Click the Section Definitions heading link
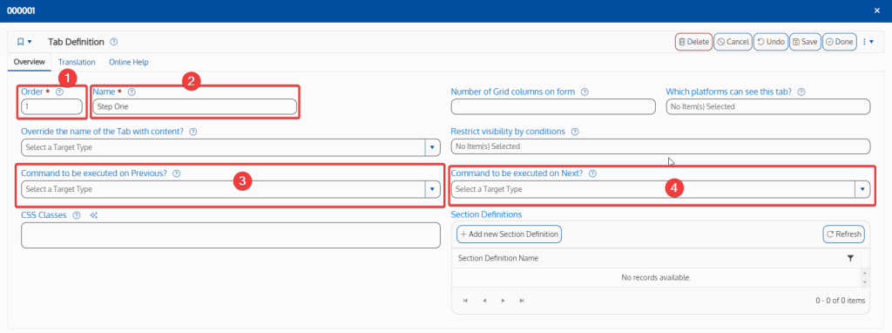This screenshot has height=333, width=892. [x=486, y=214]
